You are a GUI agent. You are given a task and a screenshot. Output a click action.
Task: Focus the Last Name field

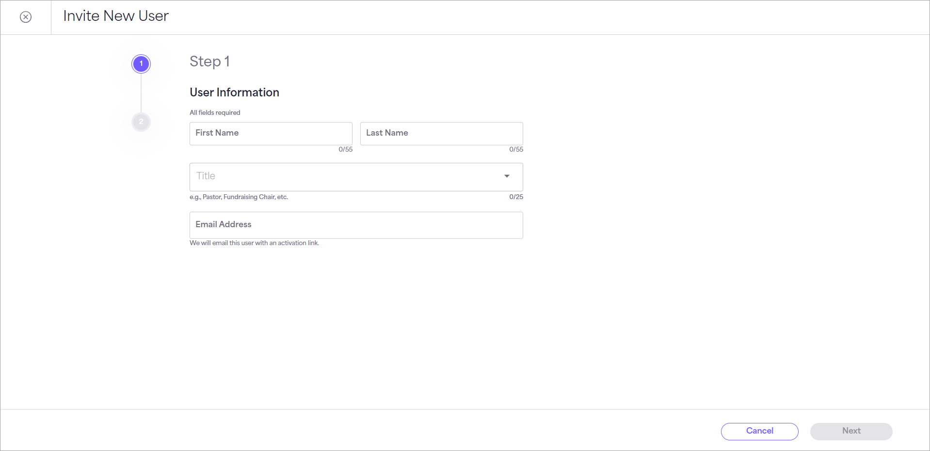point(442,134)
